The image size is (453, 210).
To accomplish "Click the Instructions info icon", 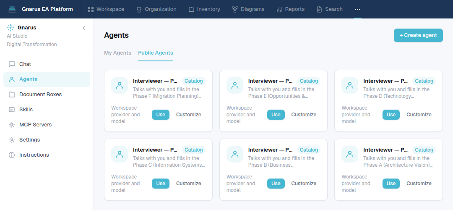I will point(12,155).
